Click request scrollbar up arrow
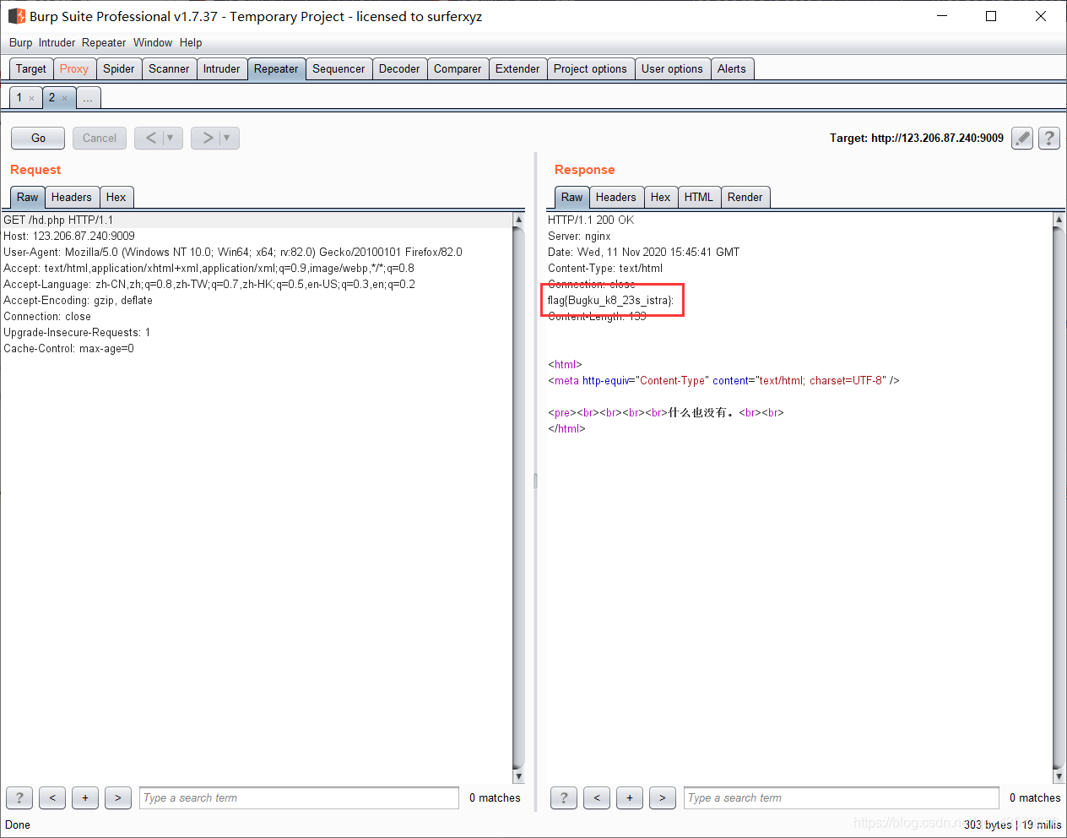 click(518, 220)
